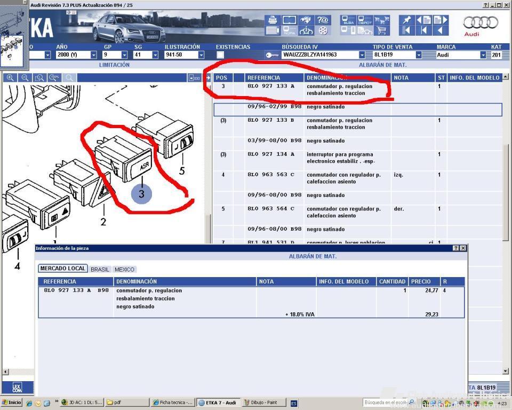
Task: Open help in Información de la pieza dialog
Action: click(456, 248)
